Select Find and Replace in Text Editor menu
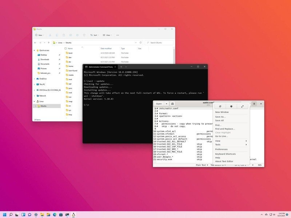Image resolution: width=291 pixels, height=218 pixels. [225, 129]
